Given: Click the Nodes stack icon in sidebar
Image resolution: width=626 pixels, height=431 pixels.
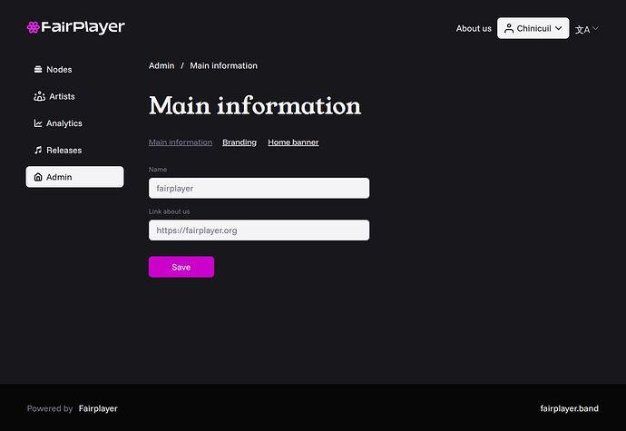Looking at the screenshot, I should [x=38, y=69].
